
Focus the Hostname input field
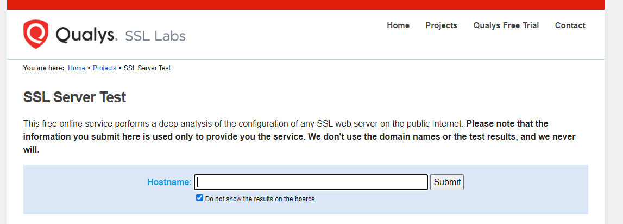coord(311,182)
